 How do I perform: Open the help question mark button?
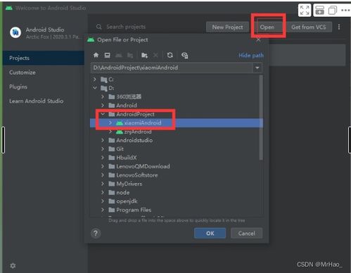(x=96, y=234)
